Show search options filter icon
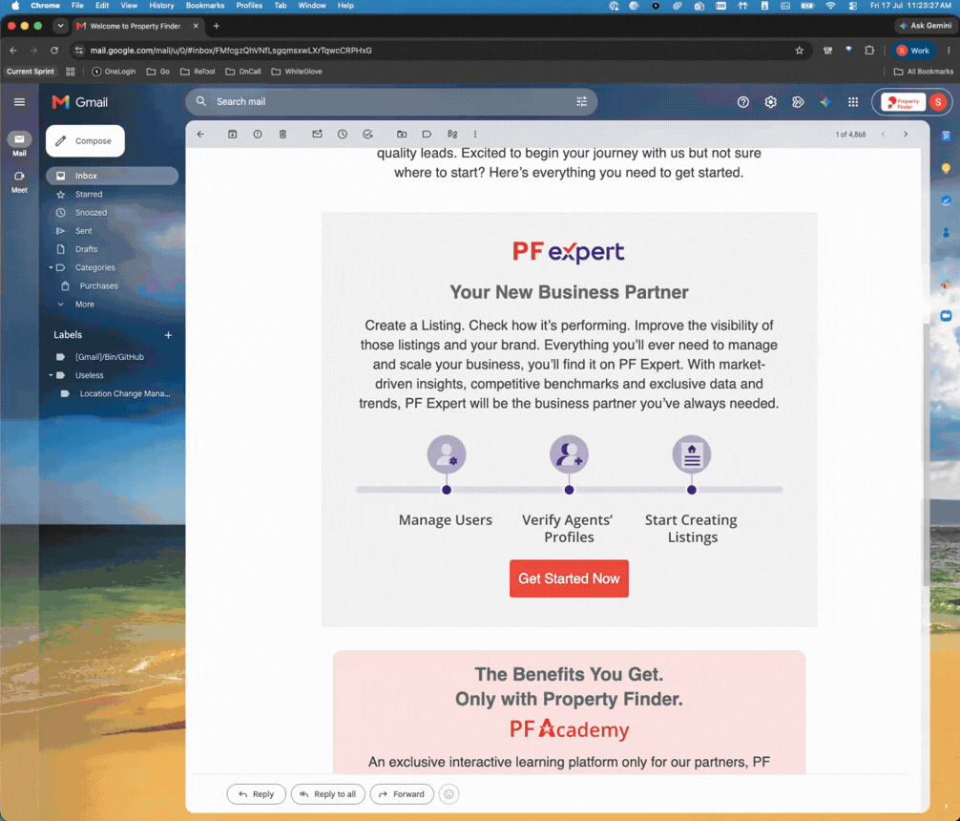 582,102
